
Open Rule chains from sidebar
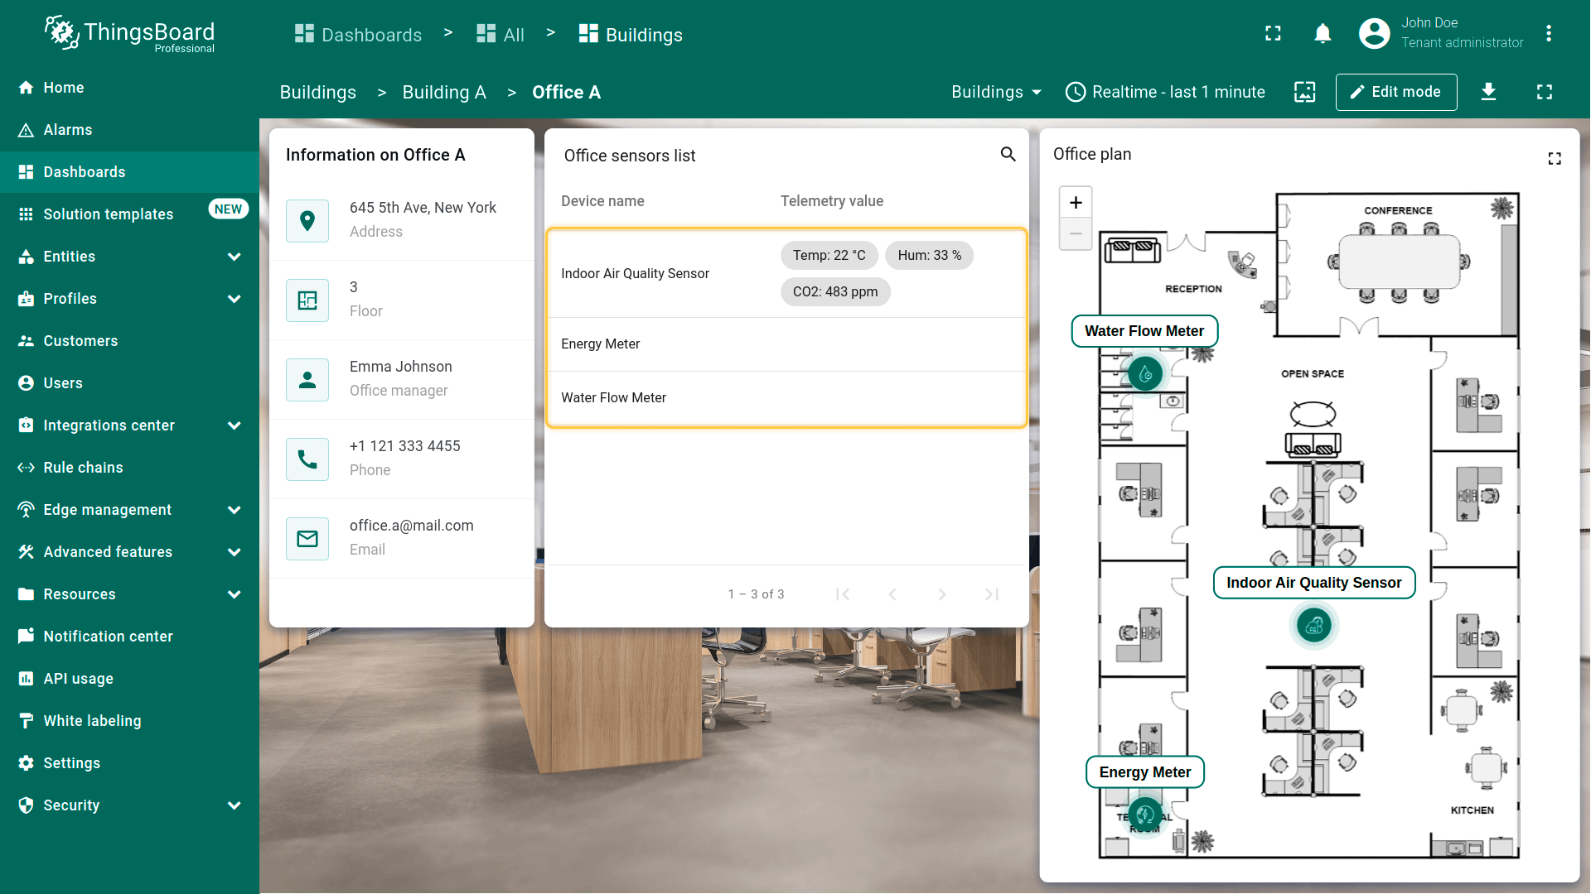point(83,468)
